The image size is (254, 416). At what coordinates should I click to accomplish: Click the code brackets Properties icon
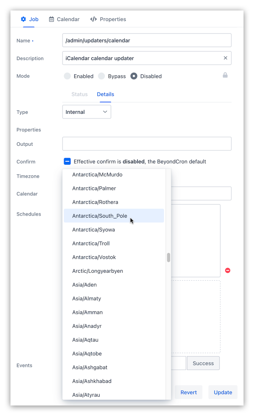click(93, 19)
